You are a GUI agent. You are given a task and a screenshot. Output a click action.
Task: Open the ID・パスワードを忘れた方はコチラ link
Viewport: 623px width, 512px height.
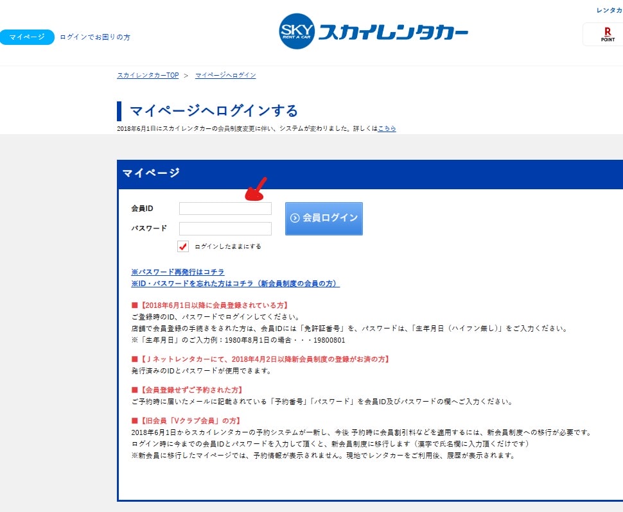[x=235, y=284]
